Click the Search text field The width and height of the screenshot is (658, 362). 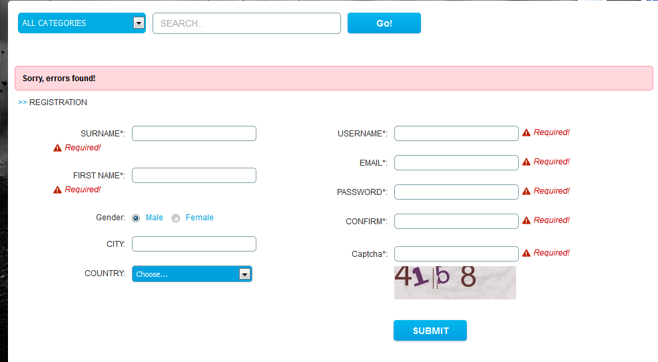pyautogui.click(x=246, y=23)
